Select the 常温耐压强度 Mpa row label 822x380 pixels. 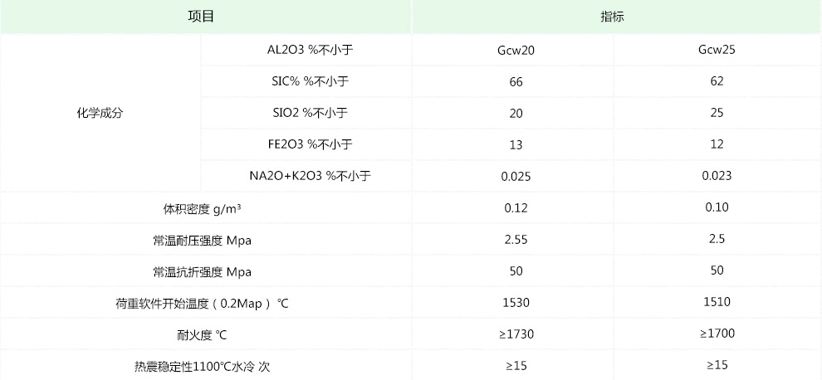click(x=202, y=241)
